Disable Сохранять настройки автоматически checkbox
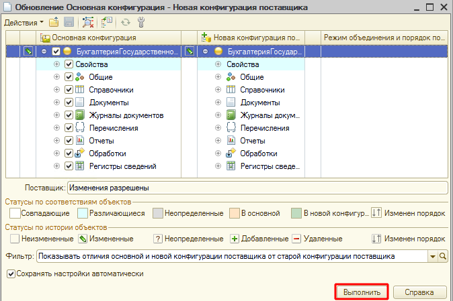This screenshot has height=301, width=453. click(x=11, y=274)
